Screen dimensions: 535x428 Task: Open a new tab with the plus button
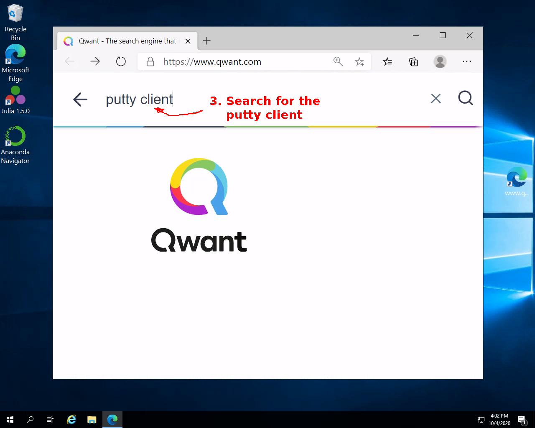(206, 41)
